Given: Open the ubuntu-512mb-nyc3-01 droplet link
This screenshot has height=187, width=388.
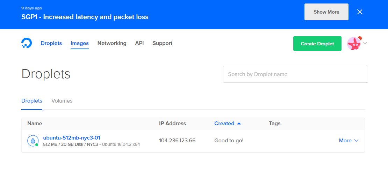Looking at the screenshot, I should tap(72, 137).
